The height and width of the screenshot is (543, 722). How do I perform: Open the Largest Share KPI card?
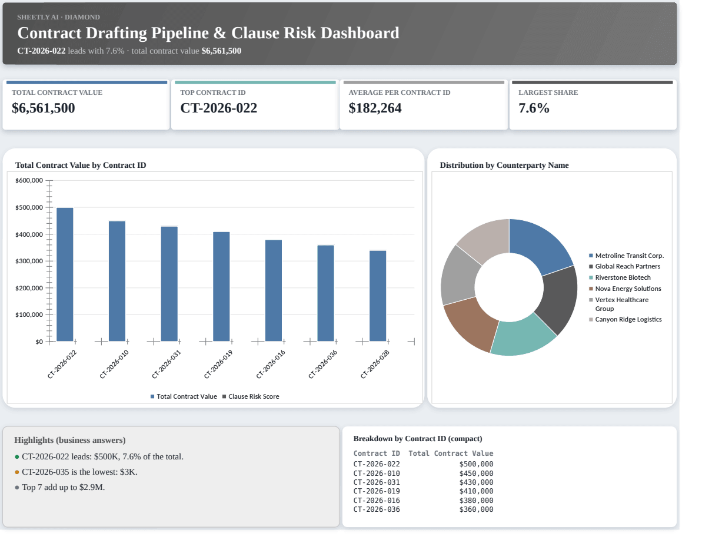coord(593,105)
